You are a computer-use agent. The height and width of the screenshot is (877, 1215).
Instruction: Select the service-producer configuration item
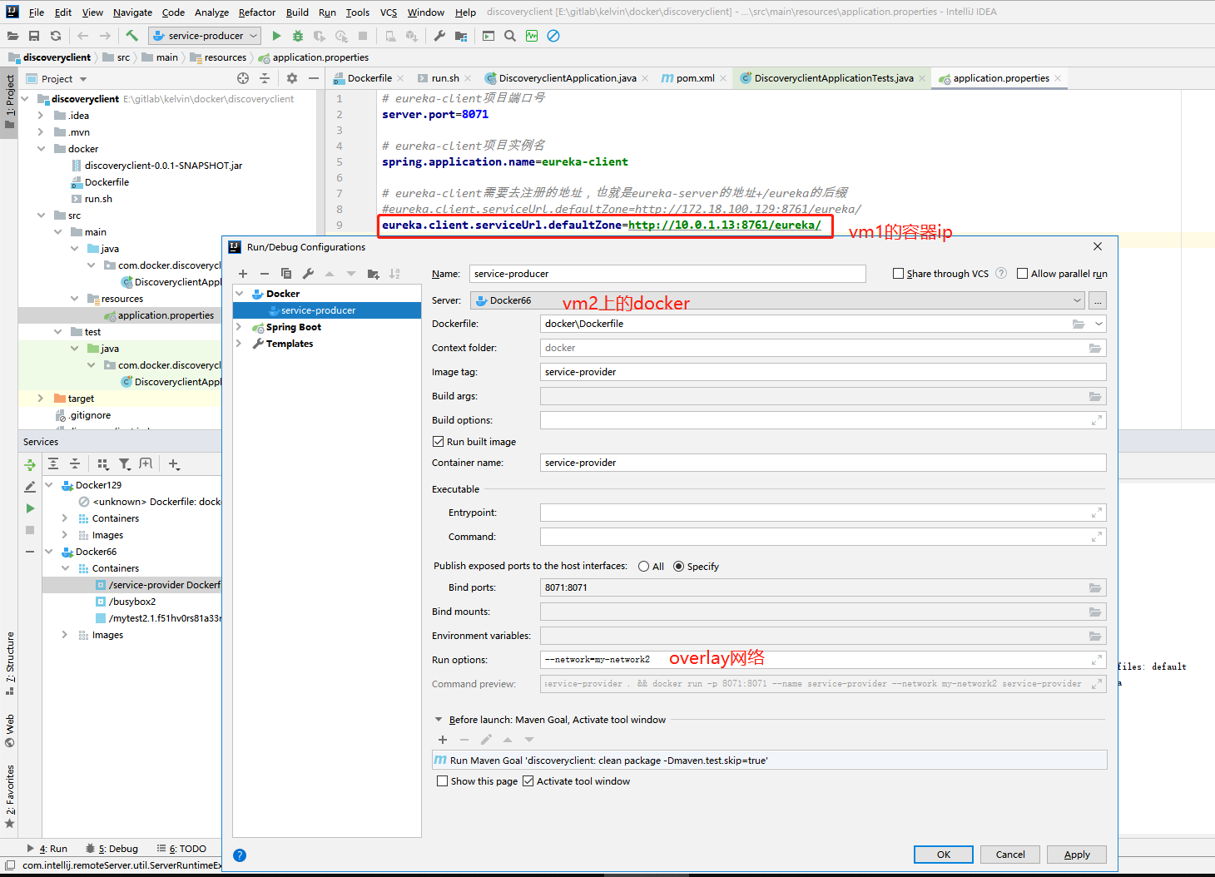(x=327, y=310)
